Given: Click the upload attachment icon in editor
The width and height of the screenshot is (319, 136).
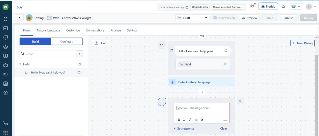Looking at the screenshot, I should pyautogui.click(x=184, y=120).
